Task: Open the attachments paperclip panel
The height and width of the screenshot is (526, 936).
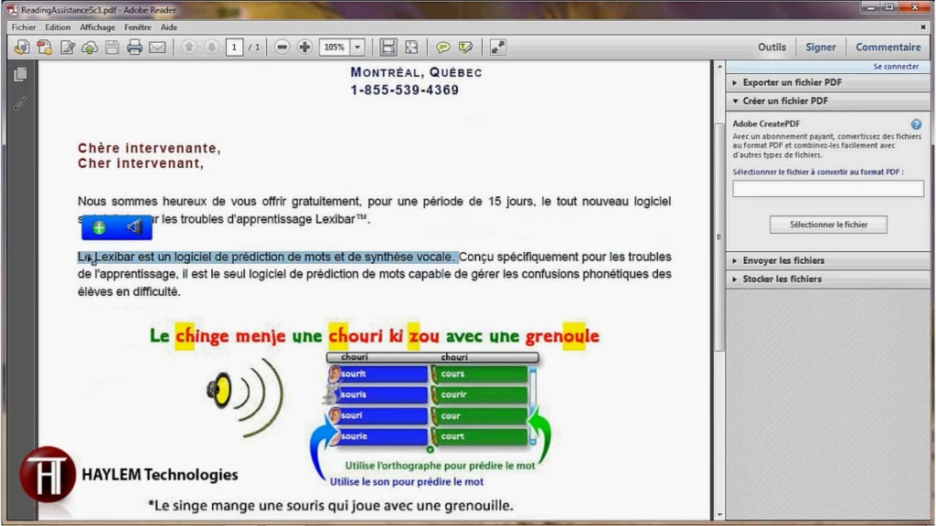Action: coord(20,103)
